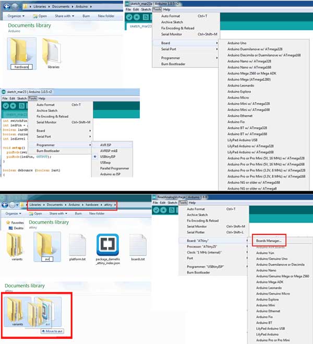Click New sketch icon in sketch_mar23a window
The height and width of the screenshot is (344, 313).
[146, 17]
